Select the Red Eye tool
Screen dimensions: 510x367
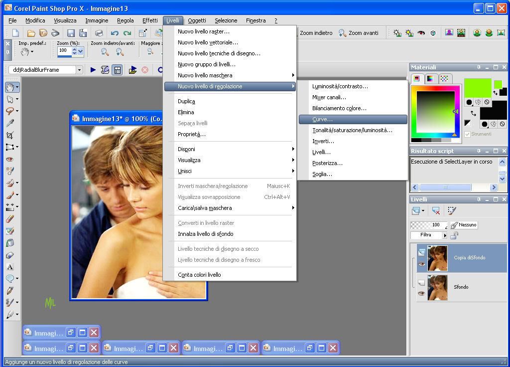click(x=10, y=159)
